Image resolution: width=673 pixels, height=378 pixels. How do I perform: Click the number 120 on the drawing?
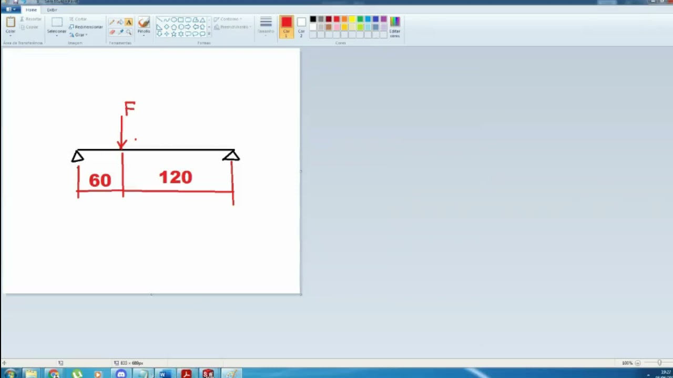coord(176,177)
